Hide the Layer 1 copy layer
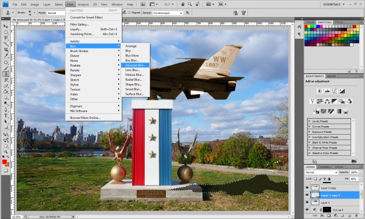 (x=307, y=187)
